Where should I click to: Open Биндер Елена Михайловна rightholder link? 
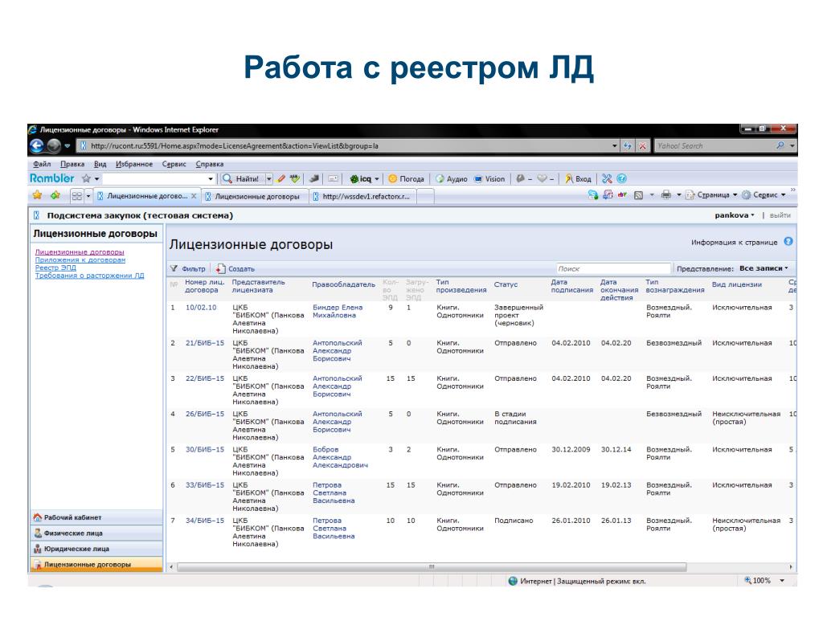pos(338,311)
